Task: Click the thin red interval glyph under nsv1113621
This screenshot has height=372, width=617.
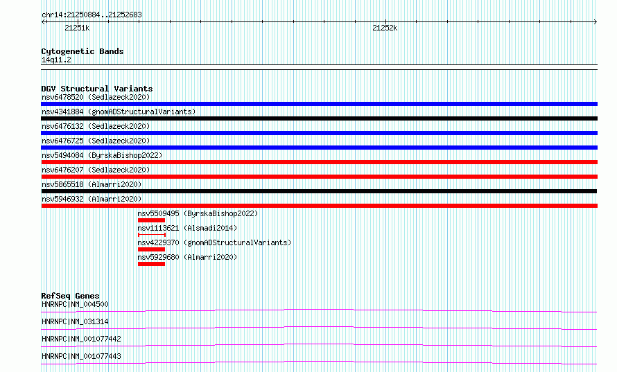Action: click(152, 235)
